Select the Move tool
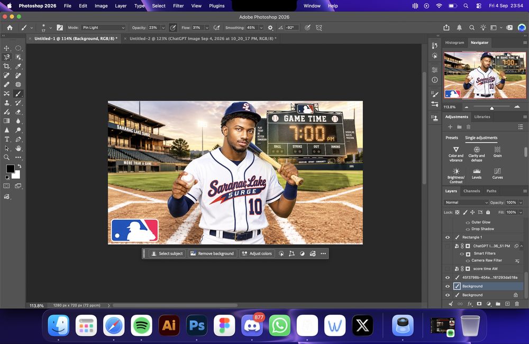Image resolution: width=529 pixels, height=344 pixels. click(6, 48)
